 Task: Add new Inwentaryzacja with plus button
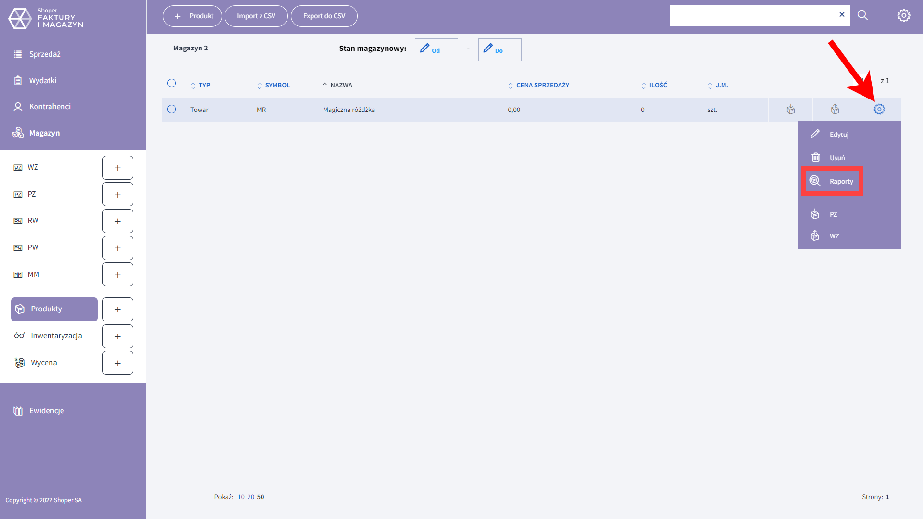[x=117, y=336]
